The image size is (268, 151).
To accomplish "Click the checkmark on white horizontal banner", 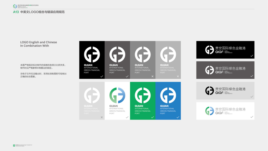I will pyautogui.click(x=252, y=117).
